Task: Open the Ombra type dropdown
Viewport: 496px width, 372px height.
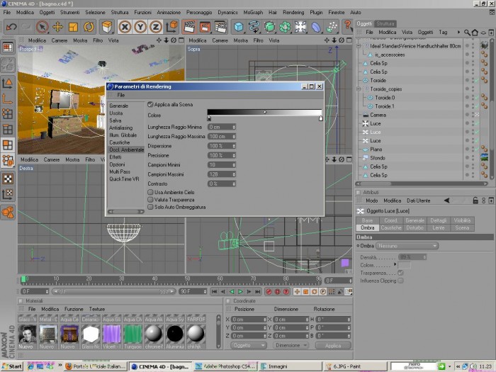Action: (407, 246)
